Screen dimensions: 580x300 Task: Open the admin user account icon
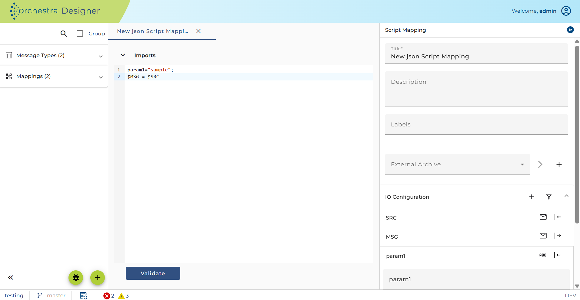566,11
